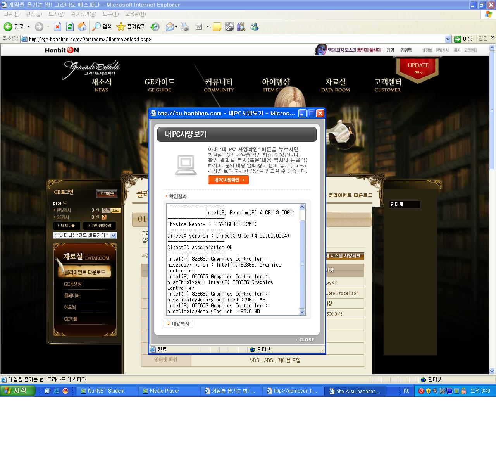The width and height of the screenshot is (496, 465).
Task: Open the GE가이드 navigation tab
Action: pyautogui.click(x=160, y=85)
